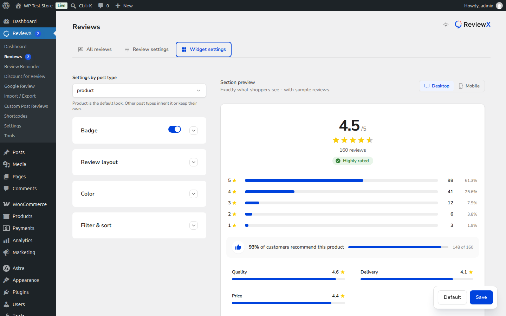Click the Live status badge
506x316 pixels.
(61, 6)
